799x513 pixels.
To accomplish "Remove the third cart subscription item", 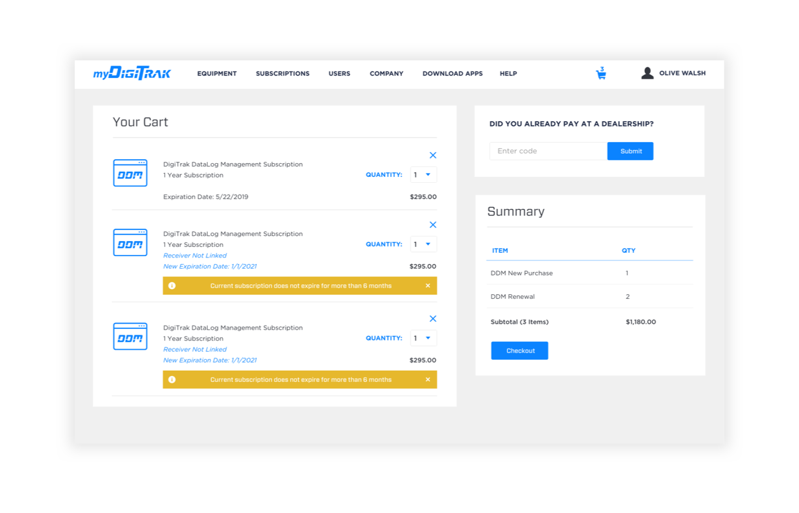I will pyautogui.click(x=433, y=318).
